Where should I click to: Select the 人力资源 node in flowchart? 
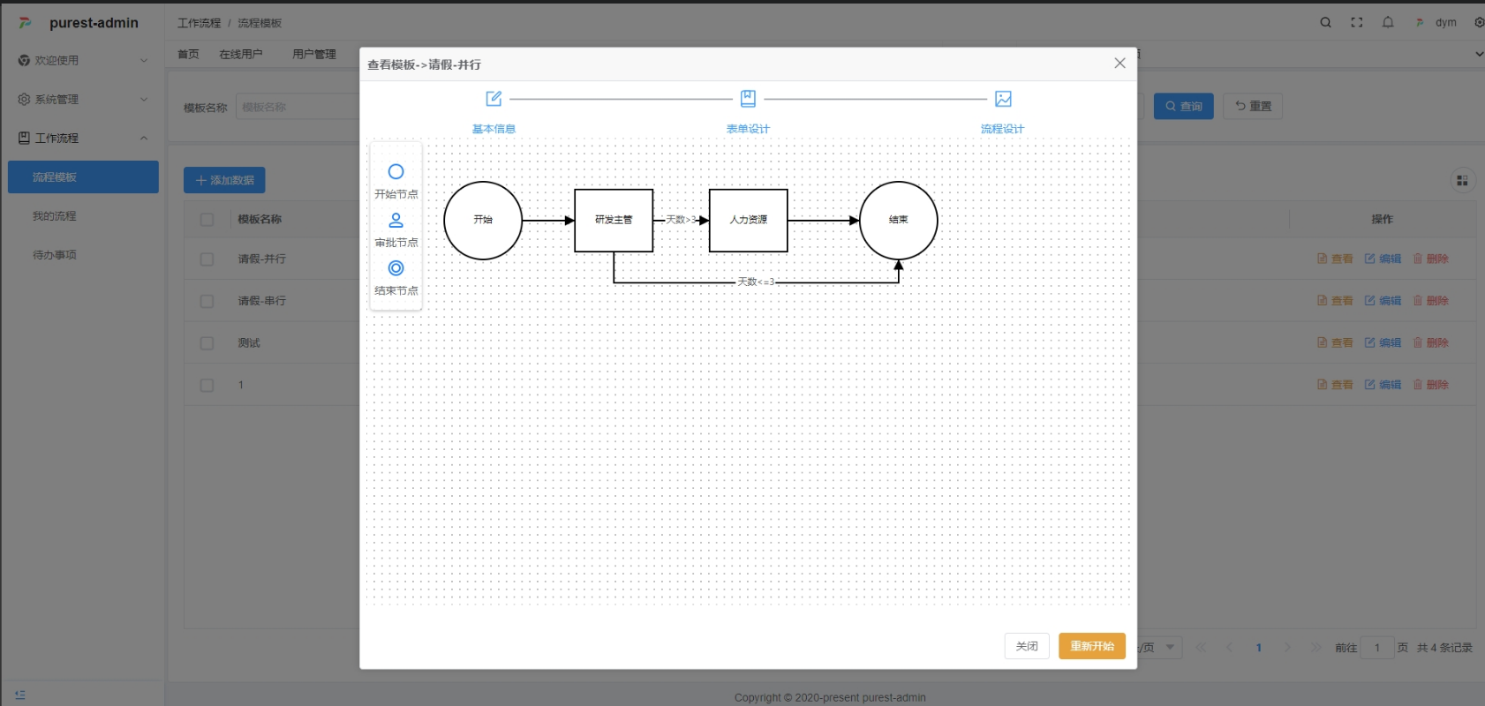coord(749,221)
